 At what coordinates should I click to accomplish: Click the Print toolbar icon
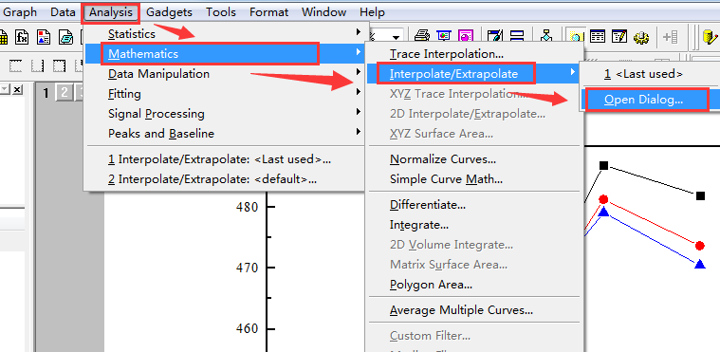click(x=422, y=36)
